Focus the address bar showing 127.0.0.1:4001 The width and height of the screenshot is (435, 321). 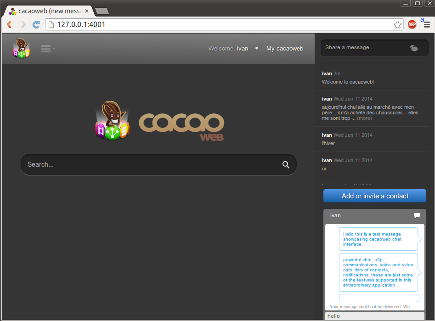point(224,24)
